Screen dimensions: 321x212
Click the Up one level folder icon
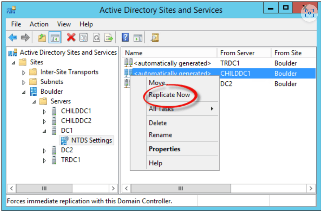pos(42,38)
